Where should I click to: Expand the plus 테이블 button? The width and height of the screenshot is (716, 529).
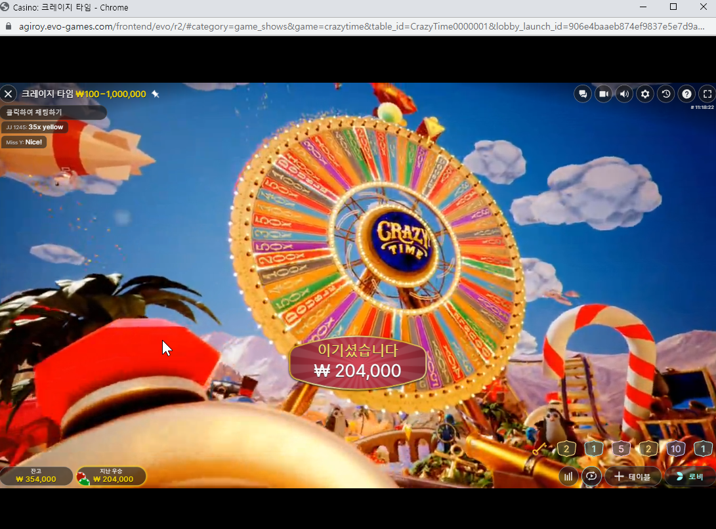pos(633,476)
